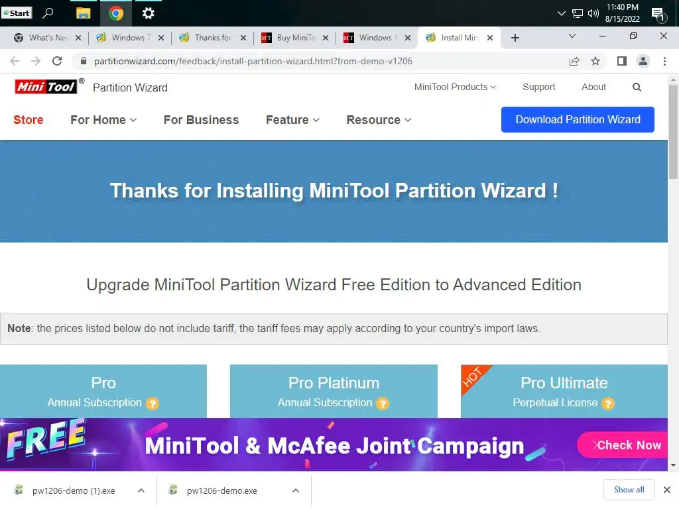Image resolution: width=679 pixels, height=509 pixels.
Task: Open the Chrome profile avatar
Action: pos(643,61)
